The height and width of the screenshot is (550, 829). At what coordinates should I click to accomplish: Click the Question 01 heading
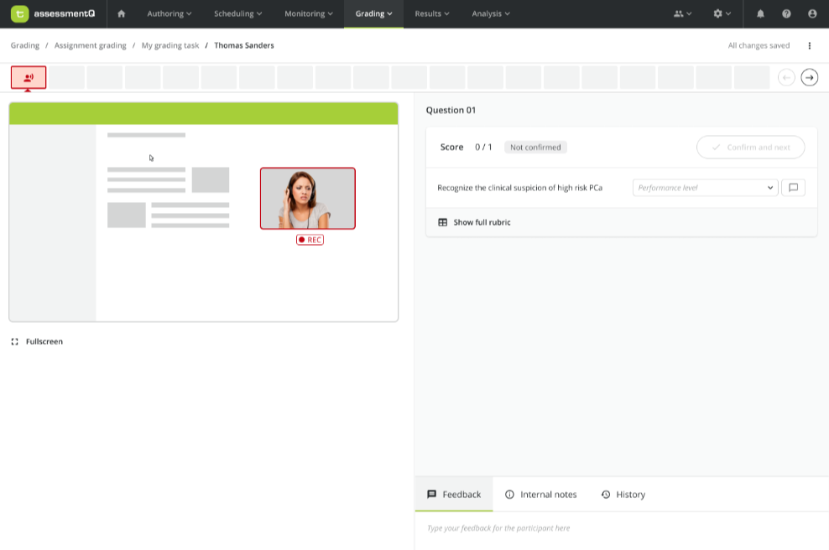(451, 110)
